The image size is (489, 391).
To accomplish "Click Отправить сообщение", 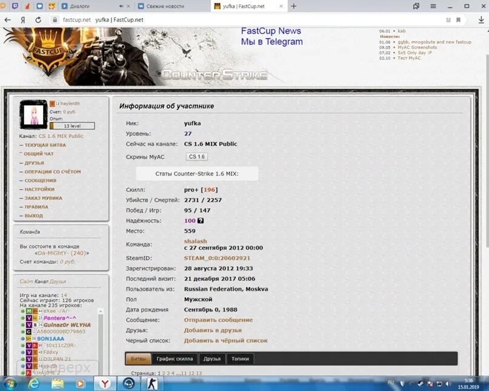I will click(218, 320).
